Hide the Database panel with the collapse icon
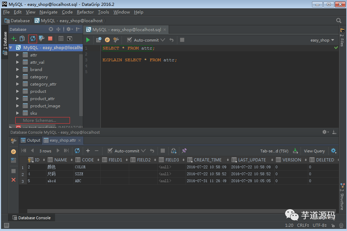The width and height of the screenshot is (347, 231). click(78, 29)
